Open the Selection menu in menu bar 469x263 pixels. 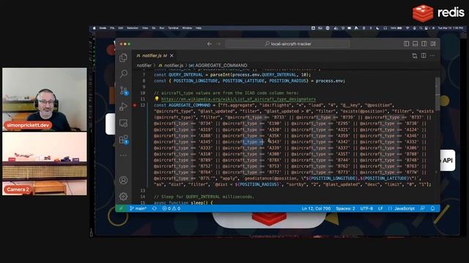133,28
